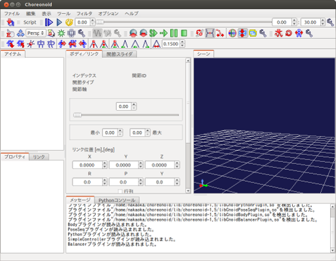Click the P rotation input field

pos(123,182)
